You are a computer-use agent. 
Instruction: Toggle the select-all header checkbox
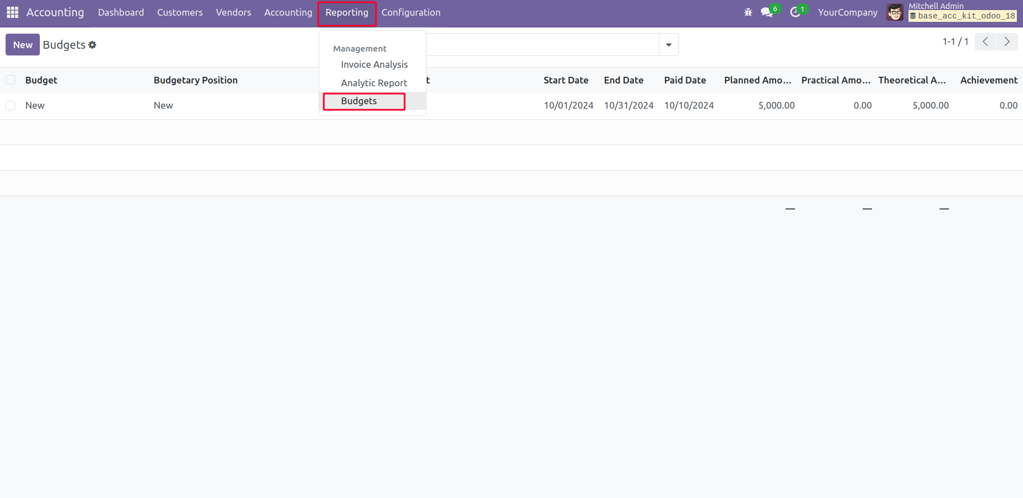coord(11,80)
